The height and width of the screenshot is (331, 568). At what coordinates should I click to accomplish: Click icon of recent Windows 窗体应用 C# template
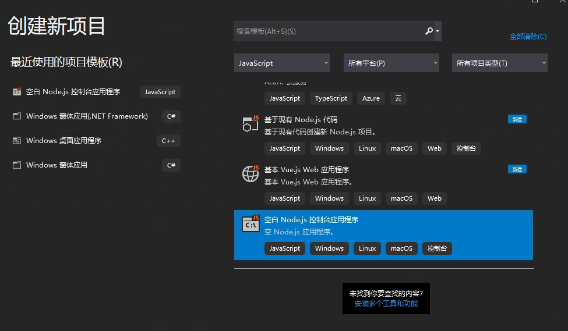(x=17, y=165)
